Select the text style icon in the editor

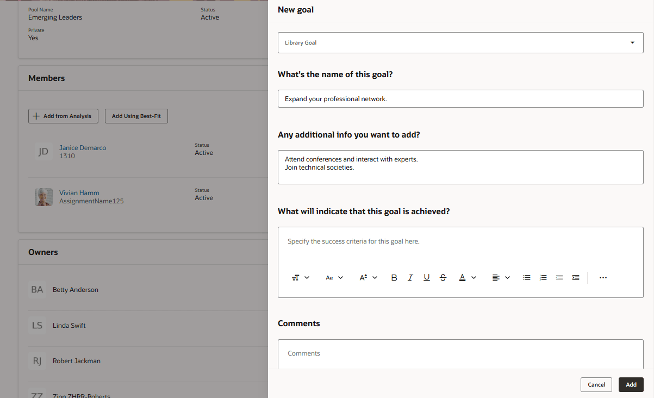(295, 277)
